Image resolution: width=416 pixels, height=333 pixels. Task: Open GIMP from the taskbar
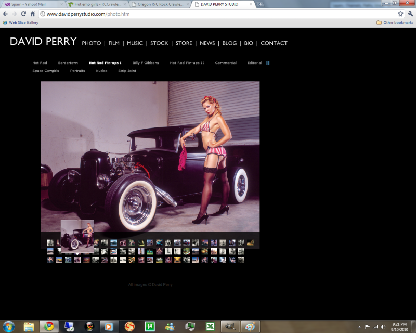tap(230, 326)
